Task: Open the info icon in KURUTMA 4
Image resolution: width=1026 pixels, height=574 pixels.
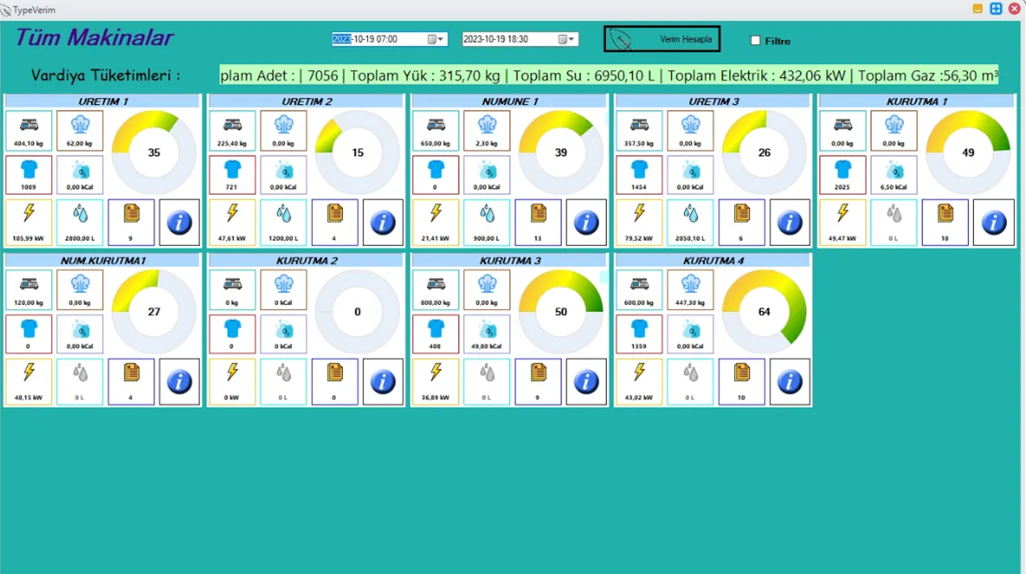Action: coord(790,382)
